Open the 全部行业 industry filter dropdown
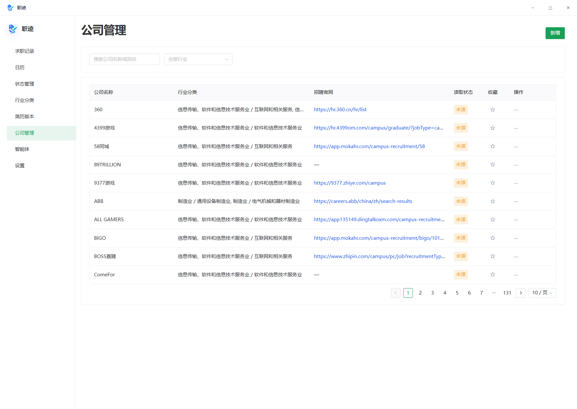This screenshot has height=409, width=577. (x=198, y=59)
